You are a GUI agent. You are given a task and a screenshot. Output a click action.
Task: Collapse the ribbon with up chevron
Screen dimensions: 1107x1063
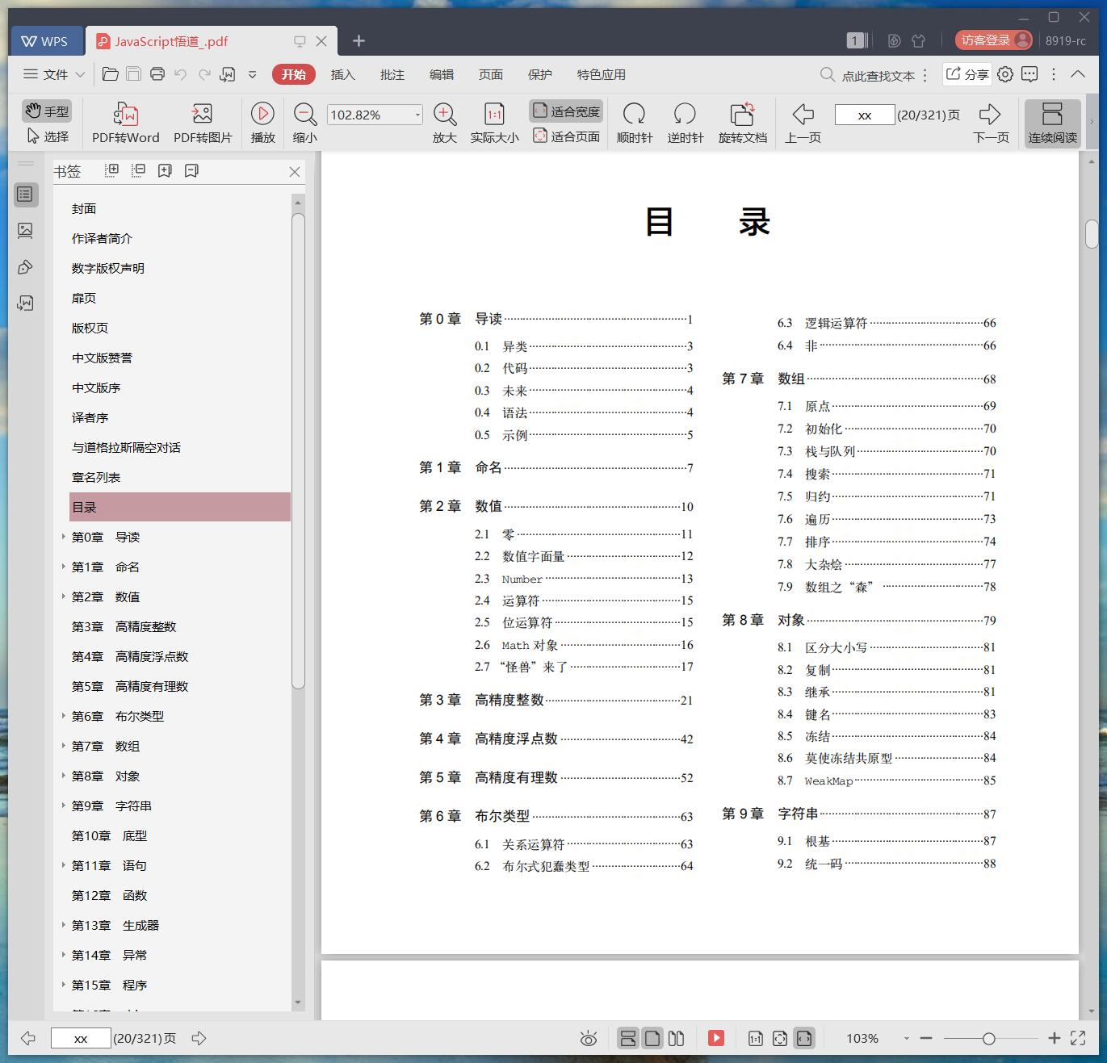click(x=1078, y=74)
